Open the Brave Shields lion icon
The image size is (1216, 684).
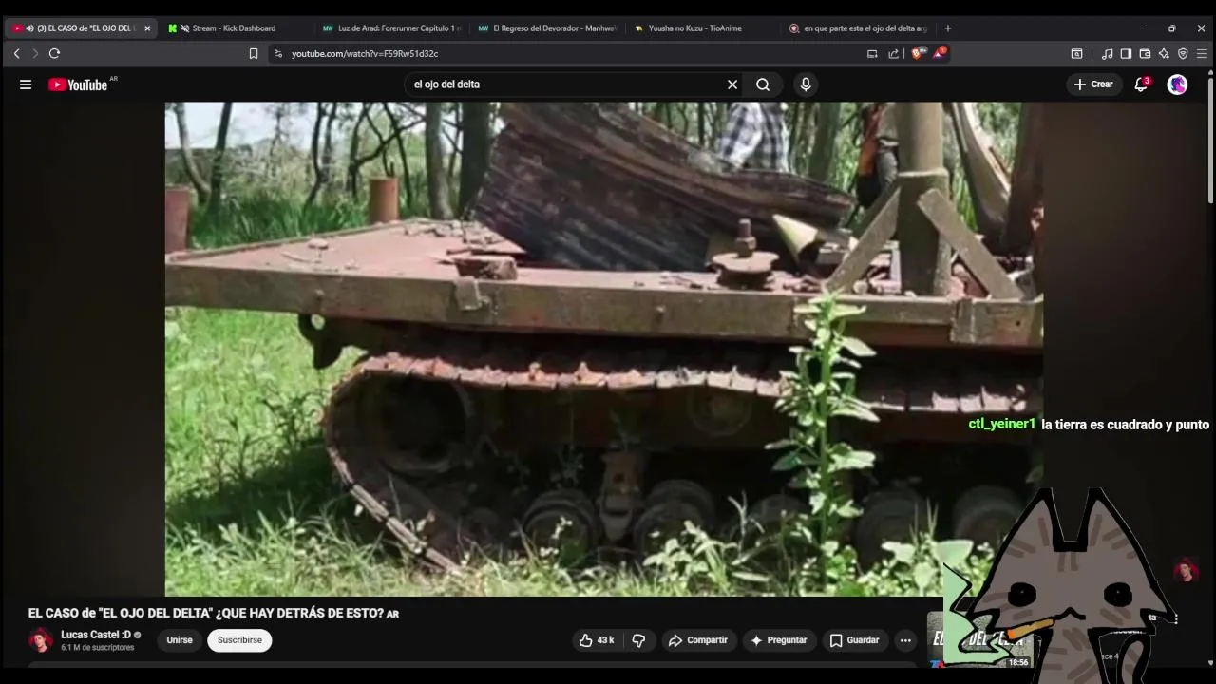[x=917, y=54]
